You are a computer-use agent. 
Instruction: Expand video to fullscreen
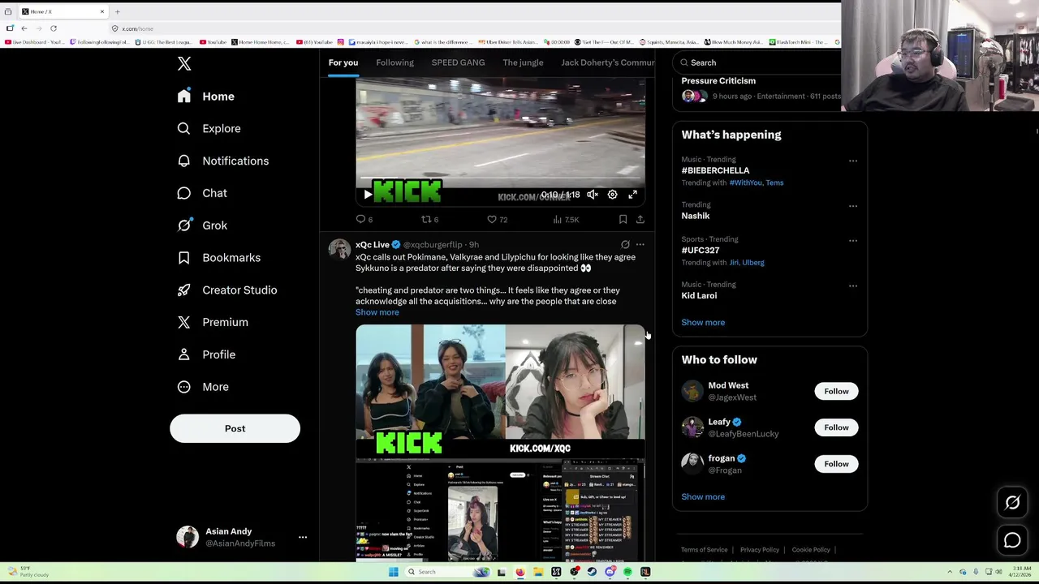[632, 195]
